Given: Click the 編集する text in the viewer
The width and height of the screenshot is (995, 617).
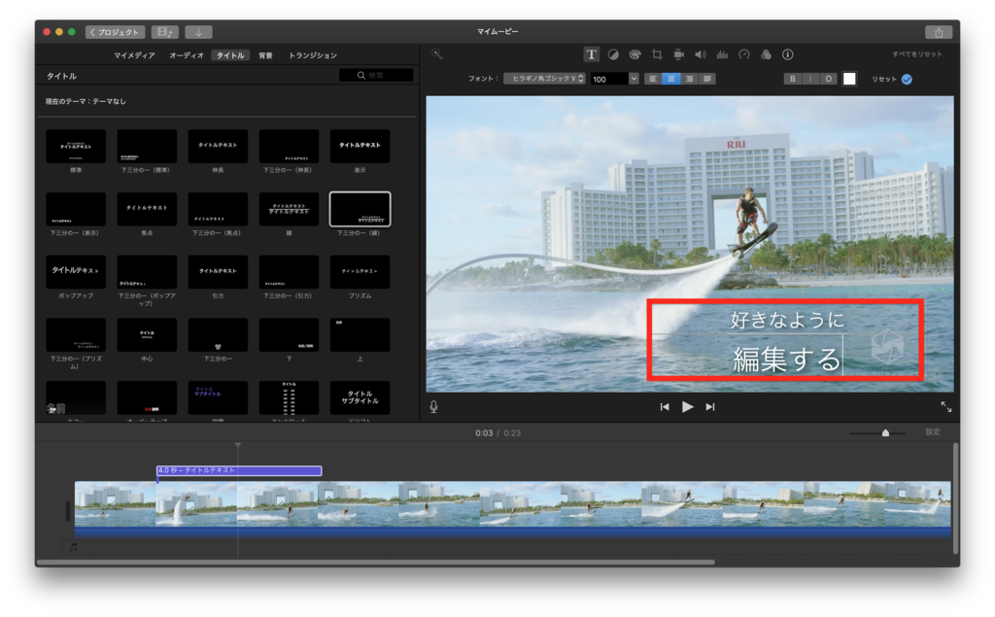Looking at the screenshot, I should tap(786, 360).
